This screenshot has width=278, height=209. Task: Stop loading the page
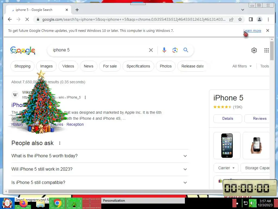click(x=27, y=19)
